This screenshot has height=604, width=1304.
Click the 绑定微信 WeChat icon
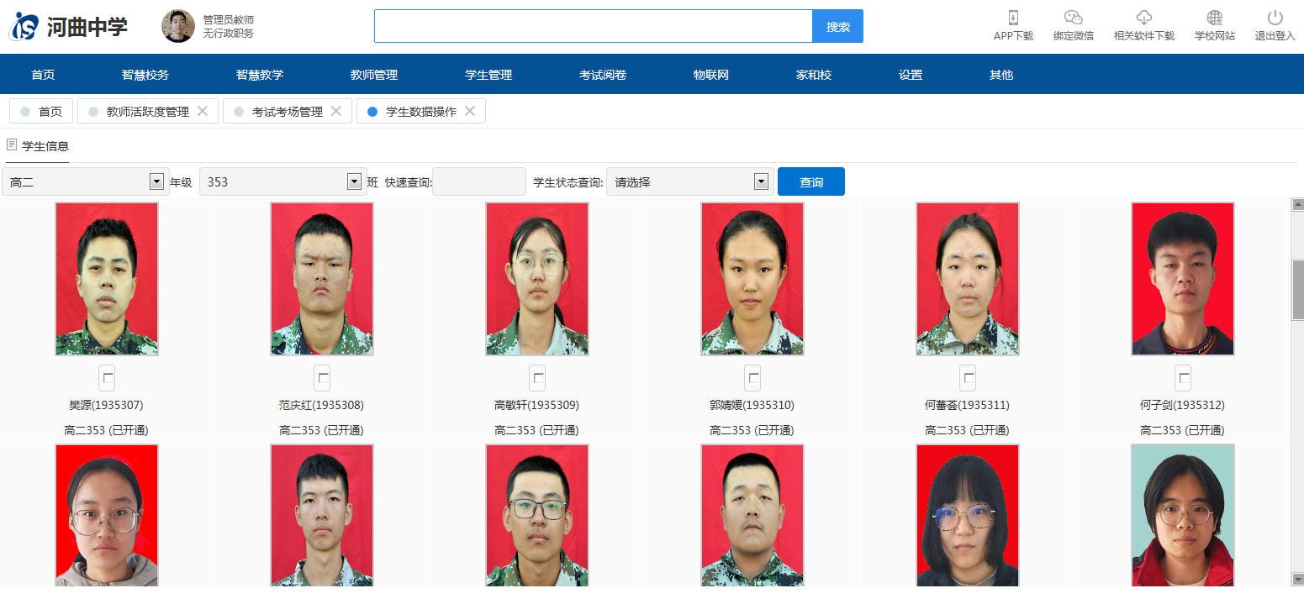click(1074, 18)
